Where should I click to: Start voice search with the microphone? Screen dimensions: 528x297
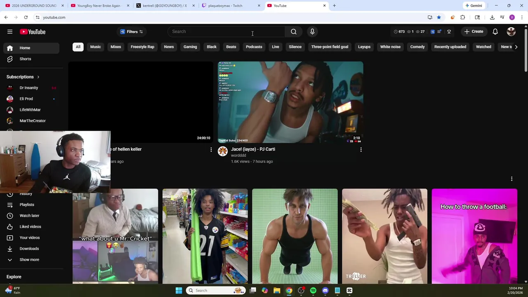tap(312, 31)
